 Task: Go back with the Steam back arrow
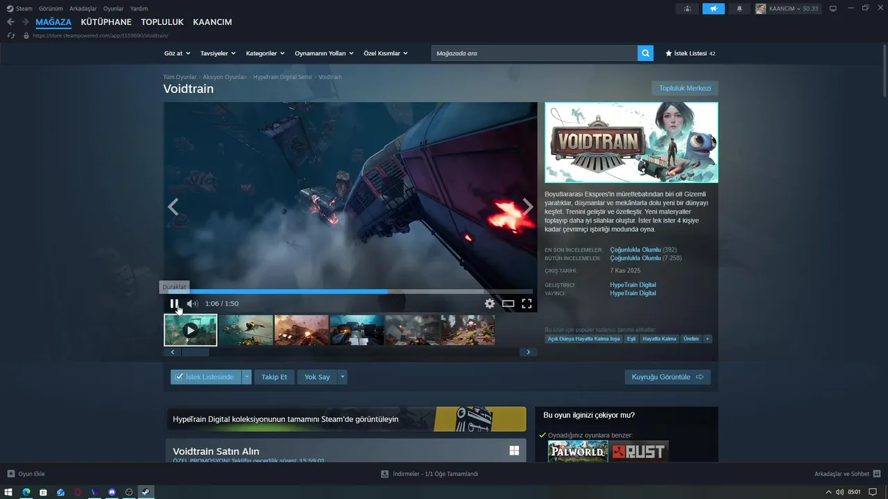10,22
